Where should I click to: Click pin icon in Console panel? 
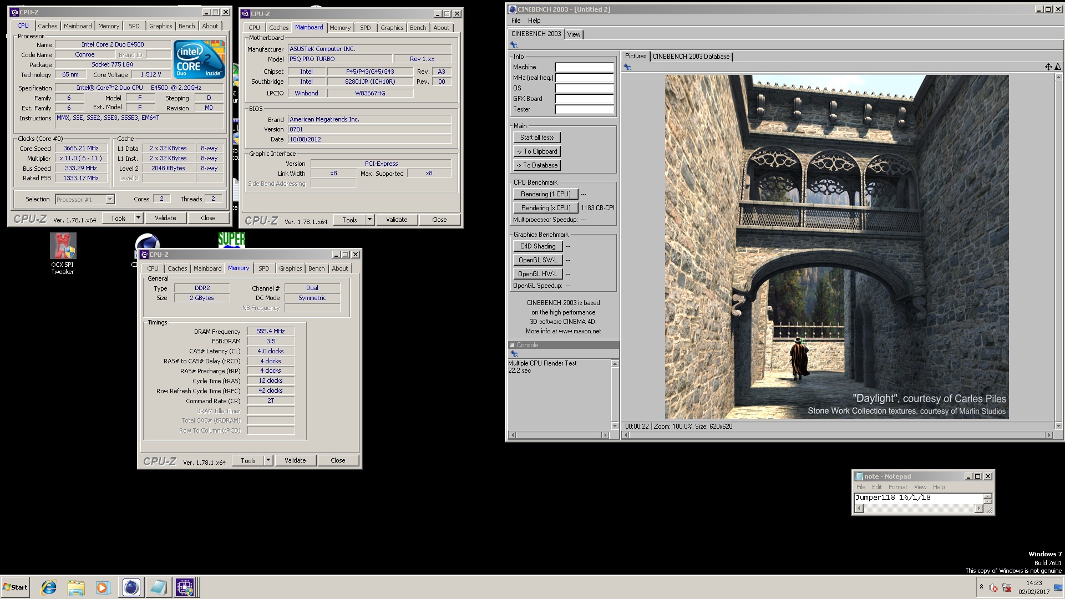click(x=514, y=354)
